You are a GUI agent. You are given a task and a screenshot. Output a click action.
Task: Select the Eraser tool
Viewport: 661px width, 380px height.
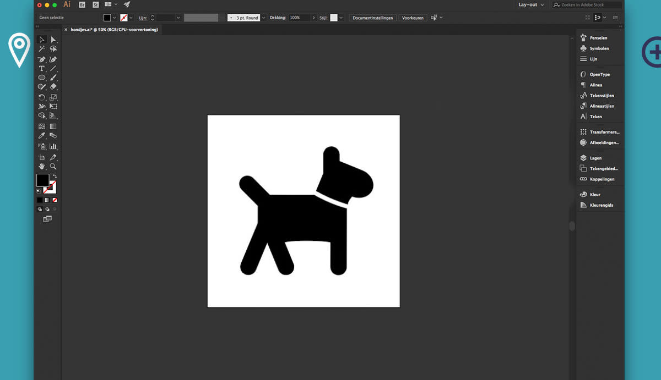click(x=53, y=87)
